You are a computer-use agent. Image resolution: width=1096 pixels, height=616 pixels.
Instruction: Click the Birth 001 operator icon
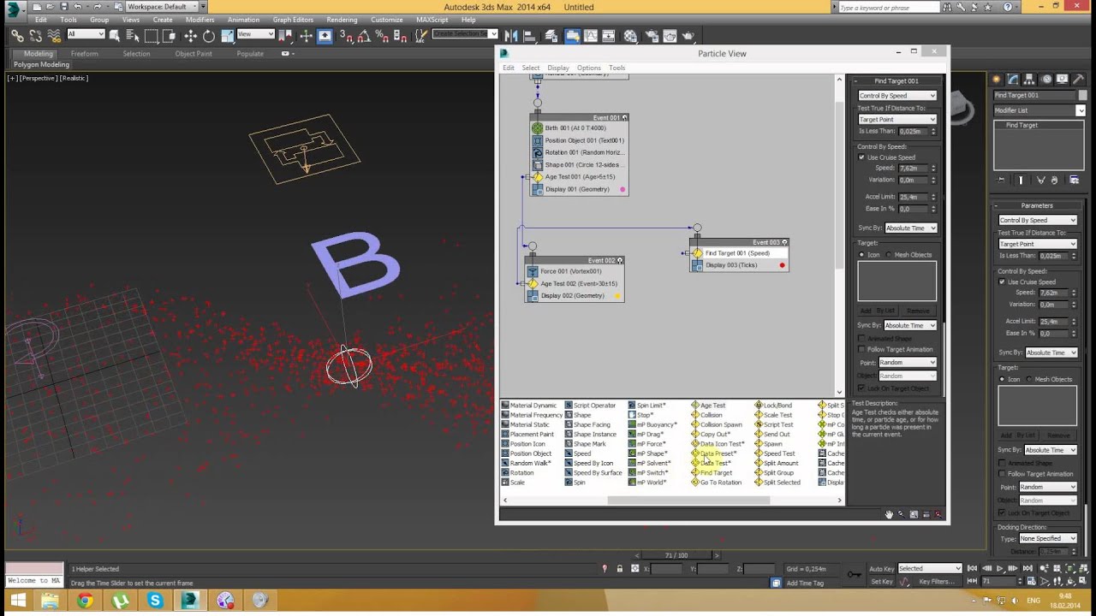pos(537,128)
